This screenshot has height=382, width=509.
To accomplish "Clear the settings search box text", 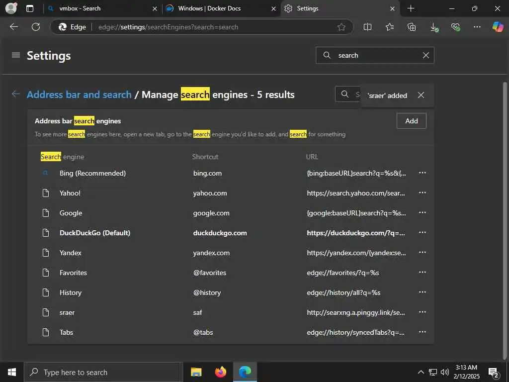I will pyautogui.click(x=425, y=56).
